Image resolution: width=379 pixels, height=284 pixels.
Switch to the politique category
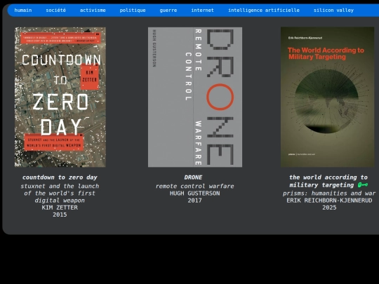pos(133,10)
